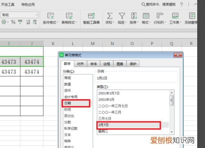Image resolution: width=205 pixels, height=148 pixels.
Task: Select column header K
Action: click(x=53, y=44)
